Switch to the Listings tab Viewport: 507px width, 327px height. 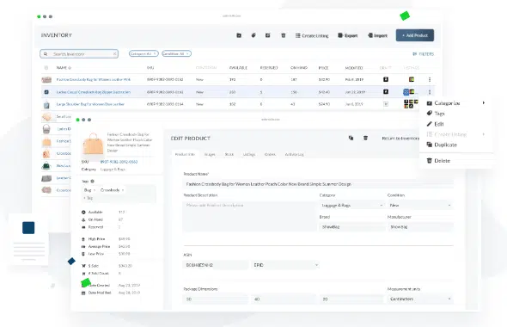(249, 154)
